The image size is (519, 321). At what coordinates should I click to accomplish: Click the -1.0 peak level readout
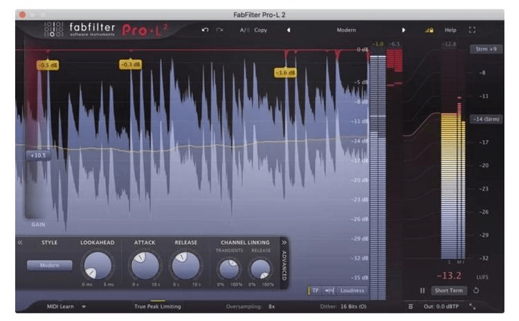click(x=378, y=44)
